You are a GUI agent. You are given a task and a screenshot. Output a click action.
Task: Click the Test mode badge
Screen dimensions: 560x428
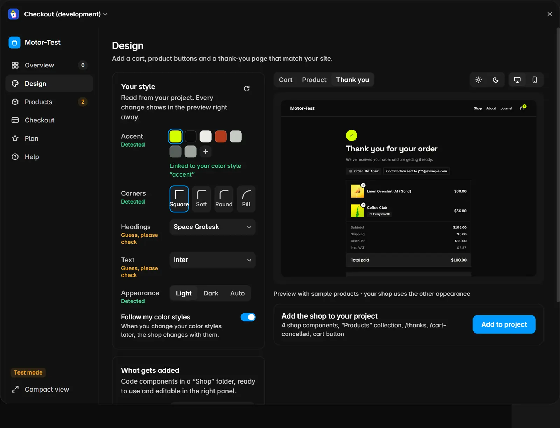click(x=28, y=373)
